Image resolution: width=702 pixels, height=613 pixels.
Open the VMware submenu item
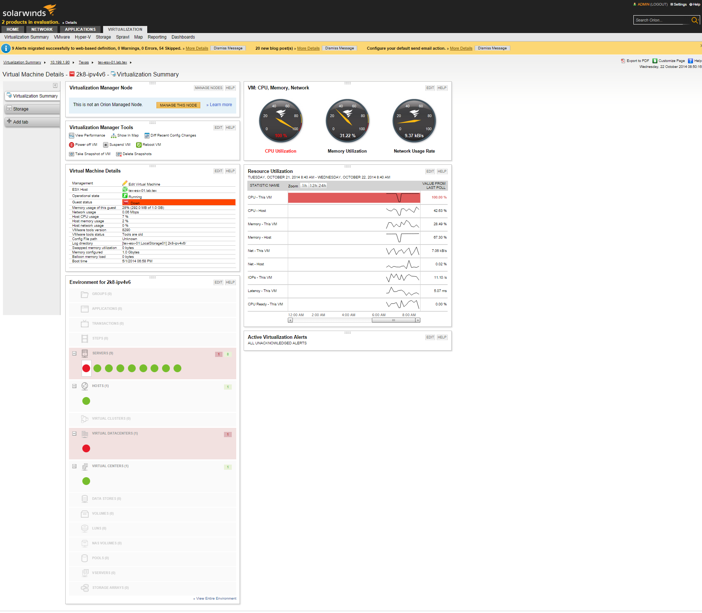[62, 37]
